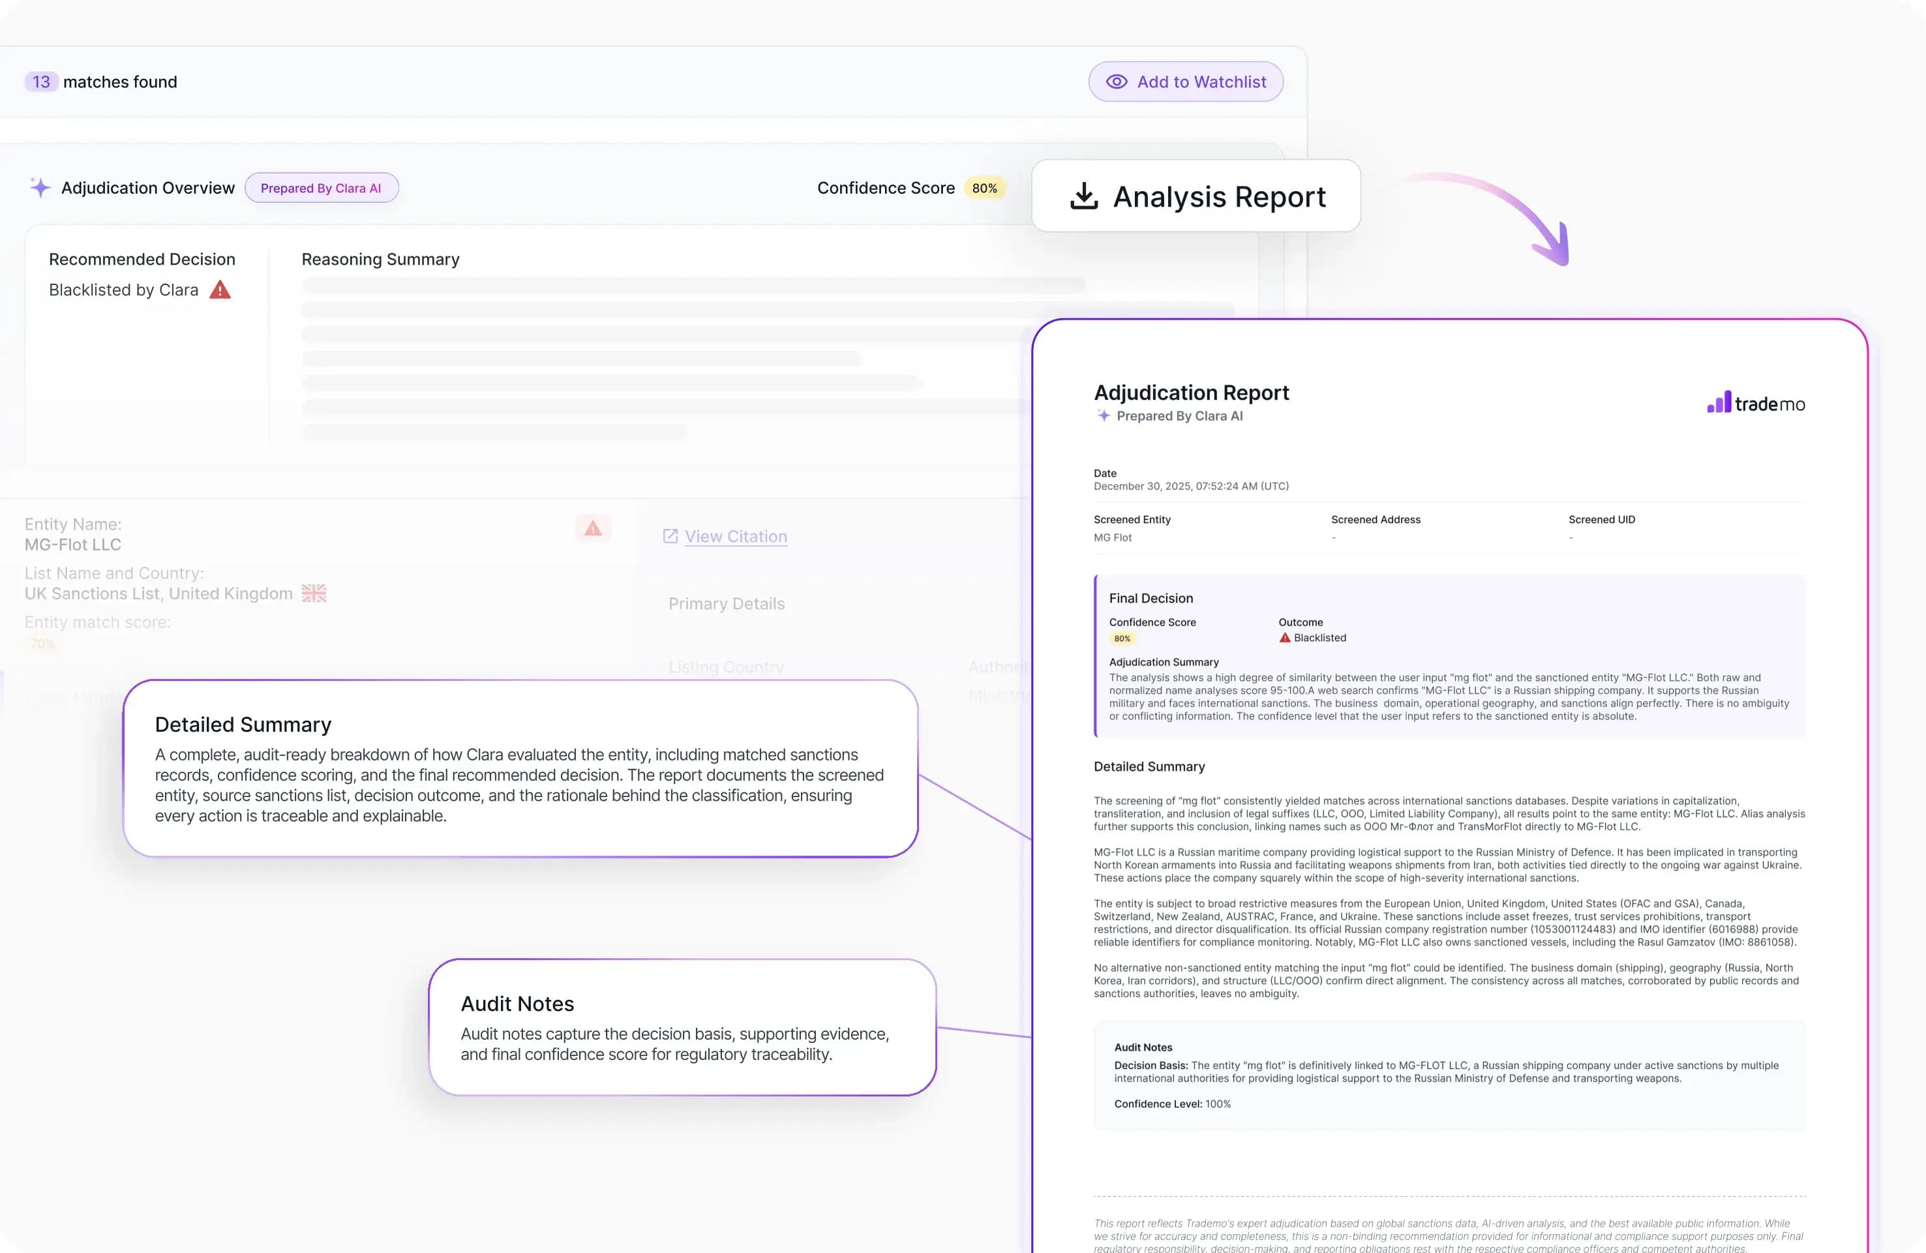Viewport: 1926px width, 1253px height.
Task: Click the Audit Notes callout card
Action: coord(682,1027)
